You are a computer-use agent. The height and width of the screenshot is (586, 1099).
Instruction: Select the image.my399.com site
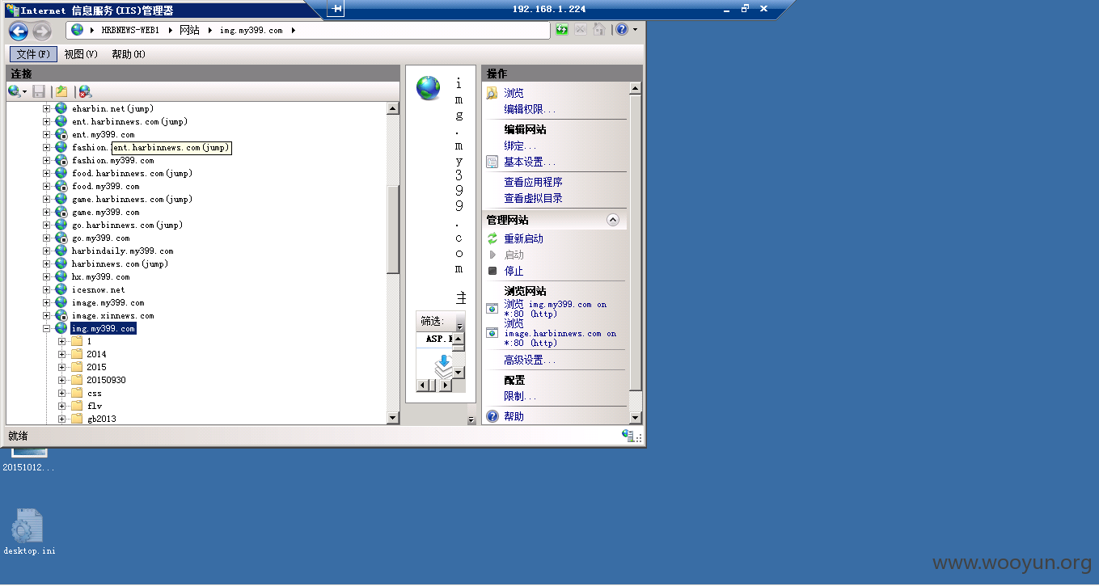[x=108, y=302]
